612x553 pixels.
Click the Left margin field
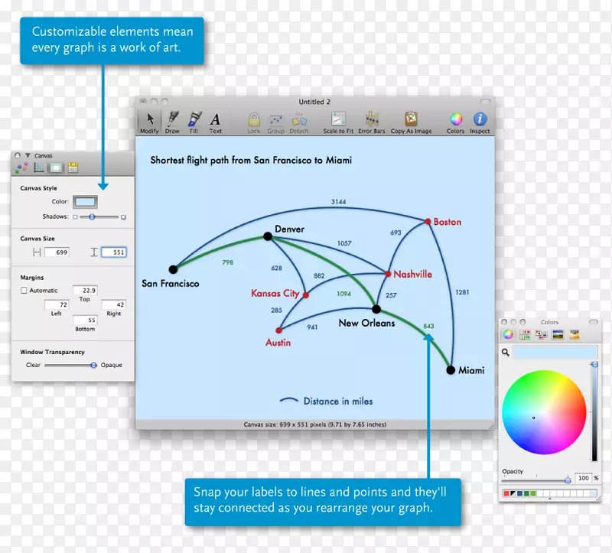pos(57,304)
